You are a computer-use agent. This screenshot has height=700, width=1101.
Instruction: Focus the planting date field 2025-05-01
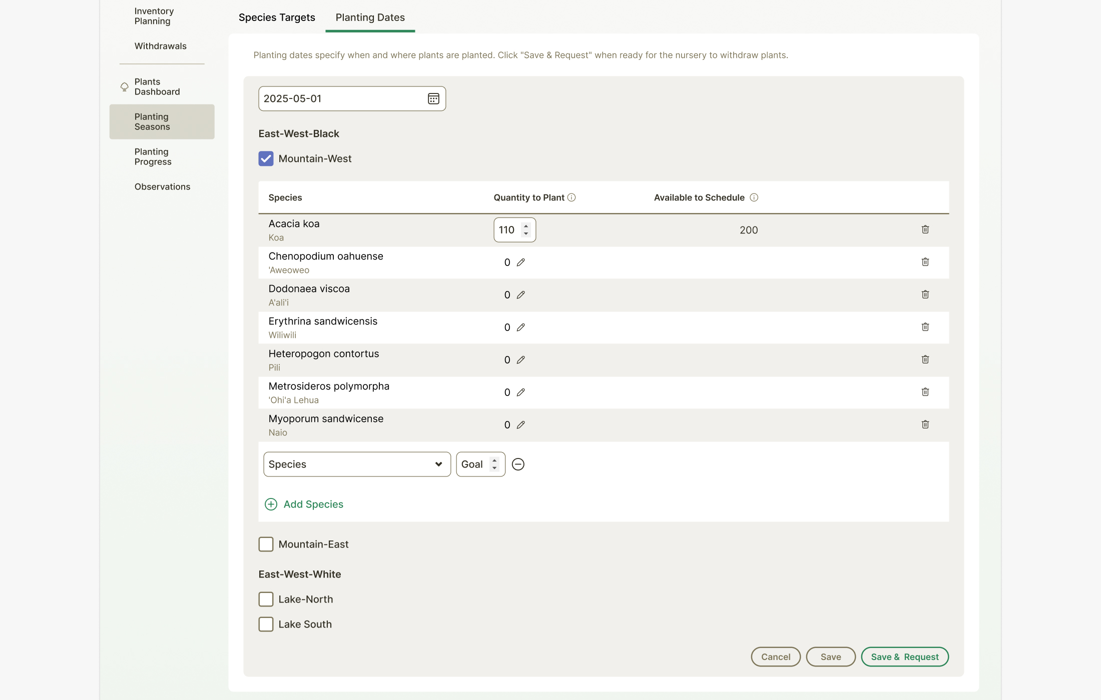pos(352,98)
